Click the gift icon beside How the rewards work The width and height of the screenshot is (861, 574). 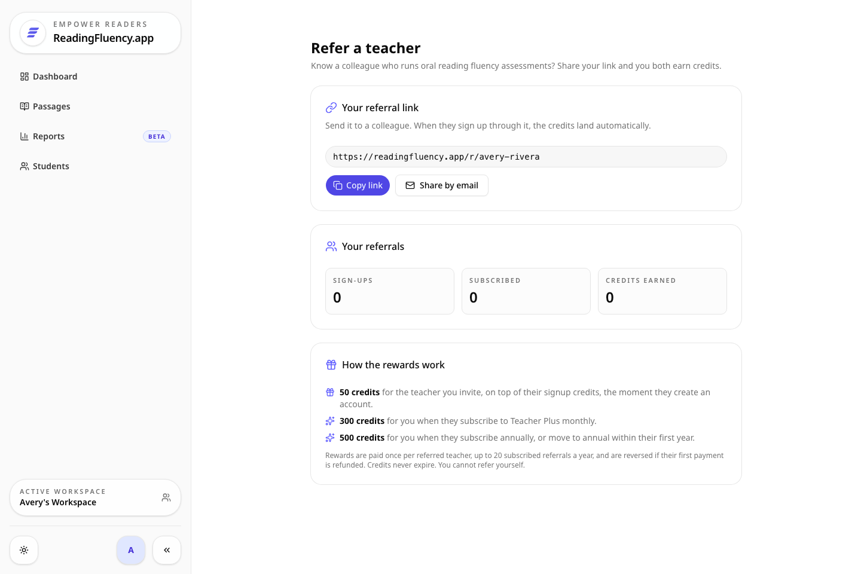tap(331, 365)
